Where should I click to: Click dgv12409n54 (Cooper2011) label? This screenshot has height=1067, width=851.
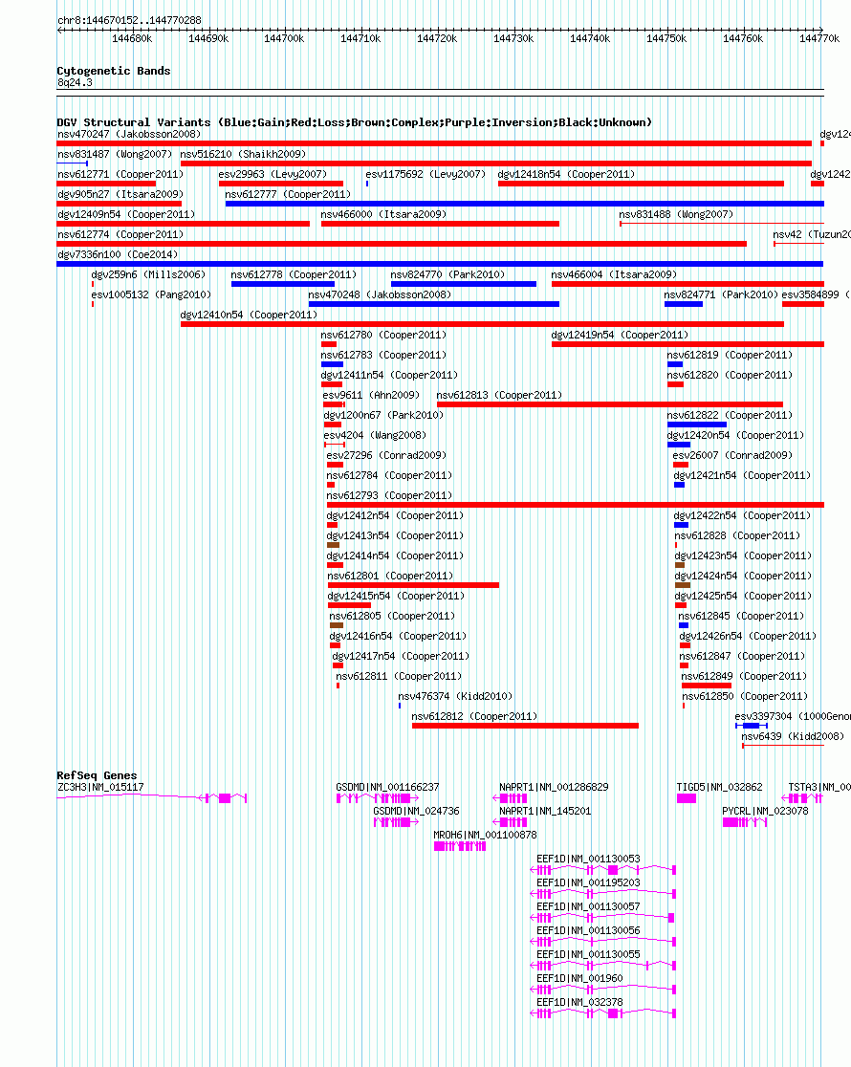126,214
